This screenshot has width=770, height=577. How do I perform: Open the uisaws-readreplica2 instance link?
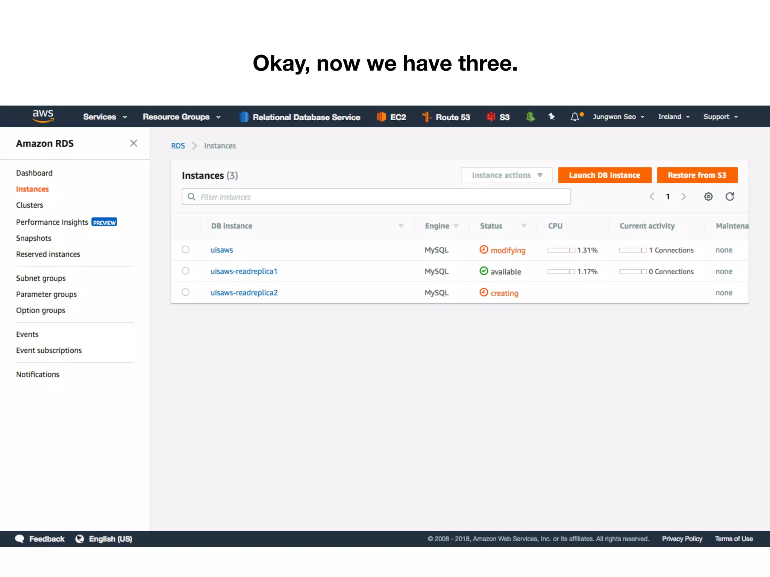point(244,293)
